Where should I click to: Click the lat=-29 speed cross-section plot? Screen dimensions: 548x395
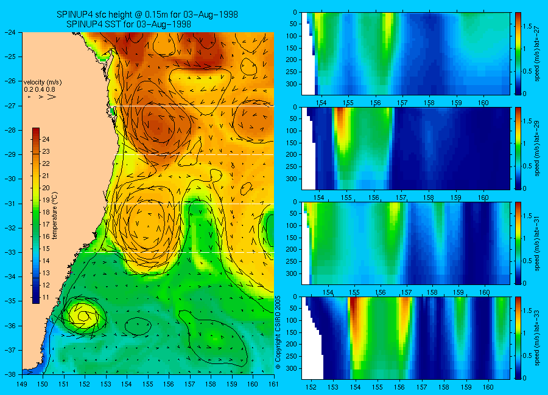point(406,148)
